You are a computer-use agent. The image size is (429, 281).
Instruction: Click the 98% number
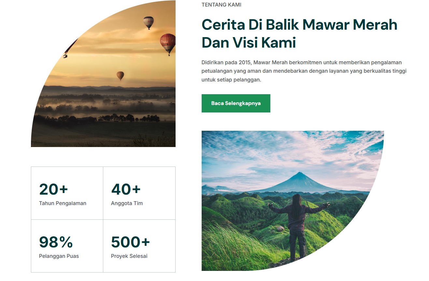click(56, 242)
